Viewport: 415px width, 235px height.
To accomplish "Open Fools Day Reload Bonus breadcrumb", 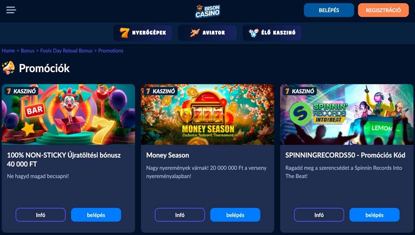I will pos(66,51).
